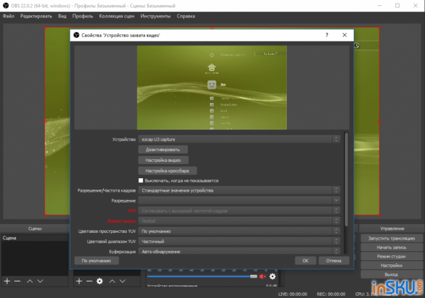The width and height of the screenshot is (425, 298).
Task: Add a new scene with the plus icon
Action: click(x=7, y=281)
